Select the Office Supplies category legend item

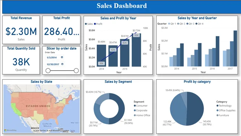pyautogui.click(x=226, y=110)
